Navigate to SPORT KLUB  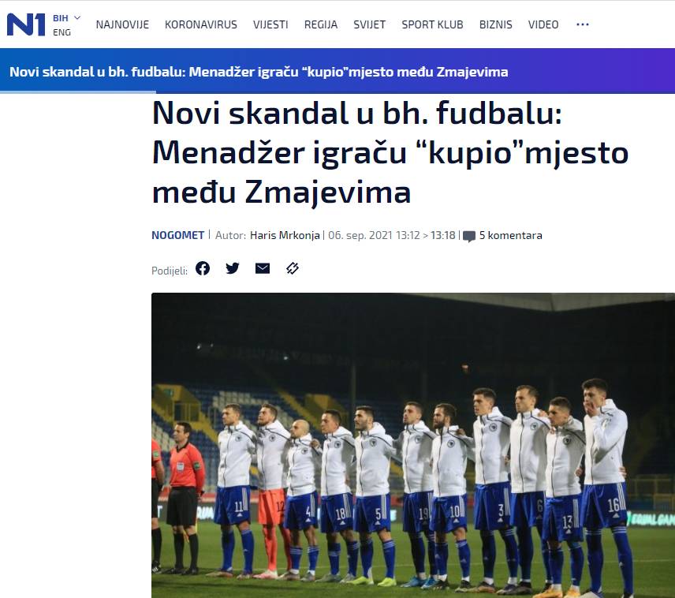point(432,24)
